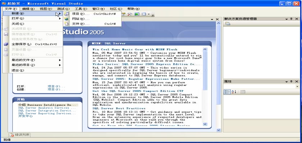Open SQL Server 2005 Regular Expressions link

146,79
